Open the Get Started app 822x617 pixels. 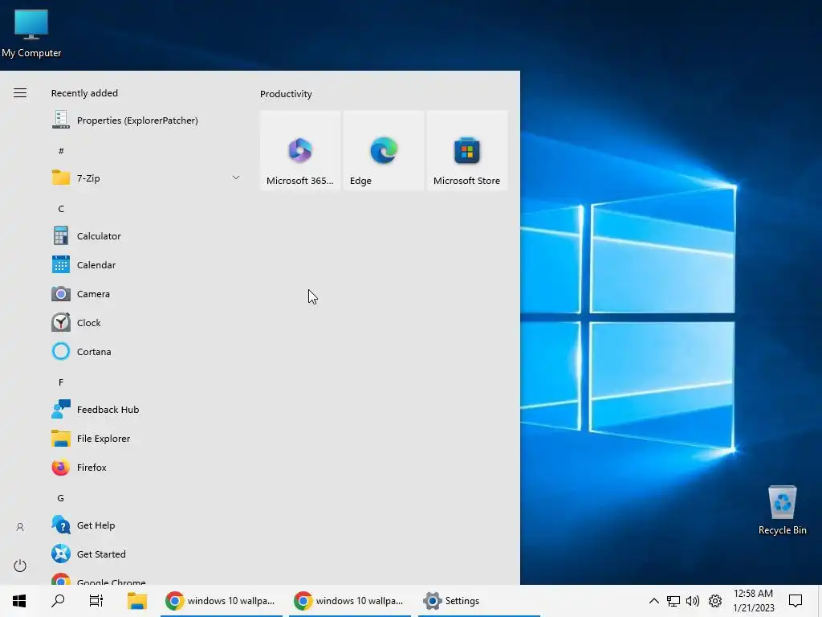click(x=146, y=554)
